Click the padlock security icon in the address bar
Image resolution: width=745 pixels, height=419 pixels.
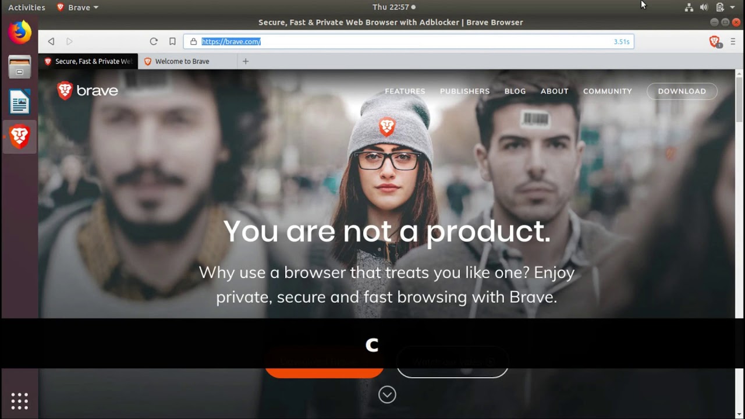pos(193,41)
